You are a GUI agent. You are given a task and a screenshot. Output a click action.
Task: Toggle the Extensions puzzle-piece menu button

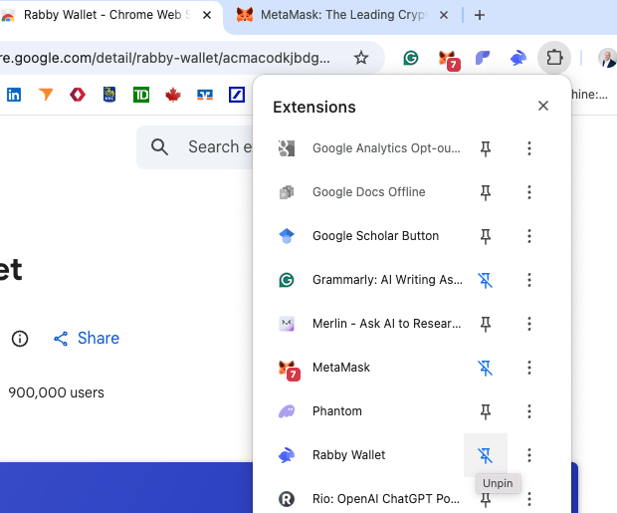pos(554,58)
